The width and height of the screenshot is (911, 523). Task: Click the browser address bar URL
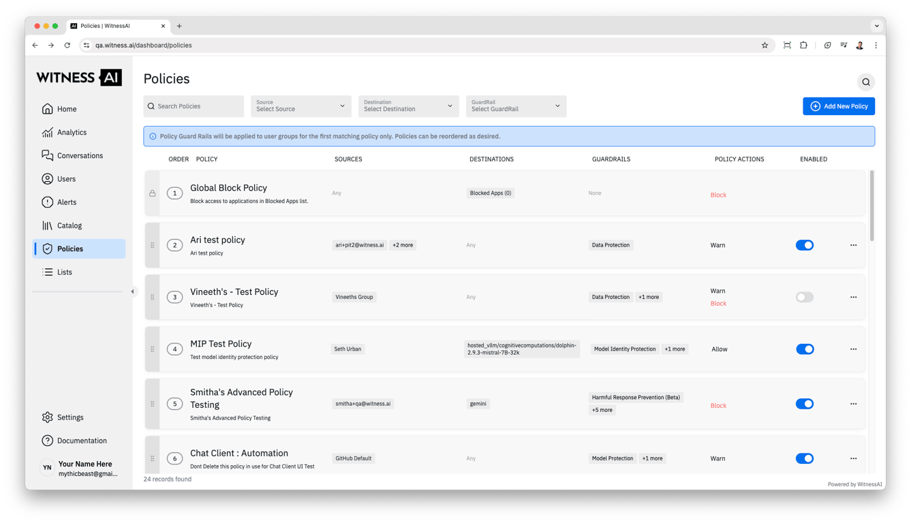point(144,46)
